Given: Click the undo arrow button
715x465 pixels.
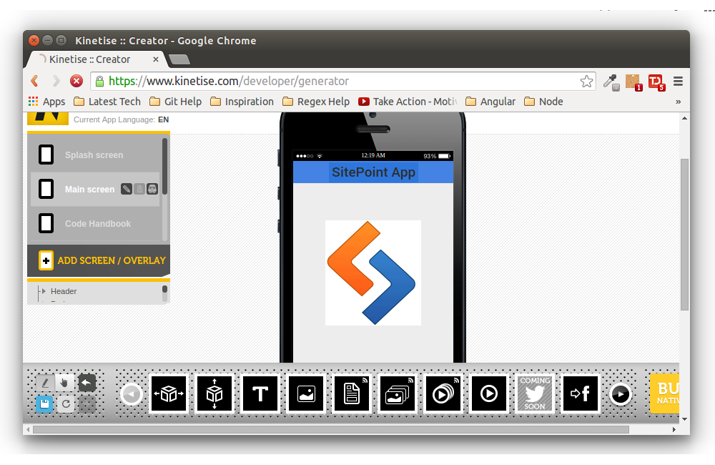Looking at the screenshot, I should click(87, 383).
